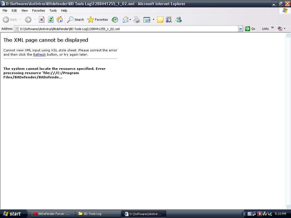Screen dimensions: 291x218
Task: Expand the Mail button dropdown arrow
Action: pyautogui.click(x=130, y=20)
